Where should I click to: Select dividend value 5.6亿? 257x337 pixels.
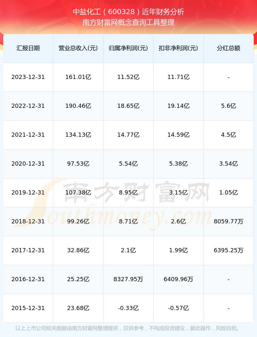click(x=228, y=106)
